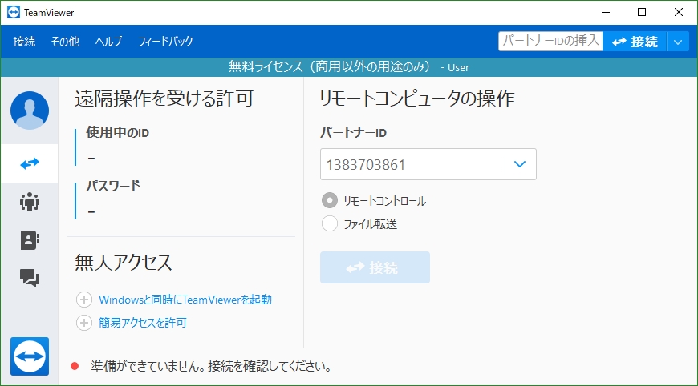
Task: Click the Windowsと同時にTeamViewerを起動 link
Action: tap(185, 300)
